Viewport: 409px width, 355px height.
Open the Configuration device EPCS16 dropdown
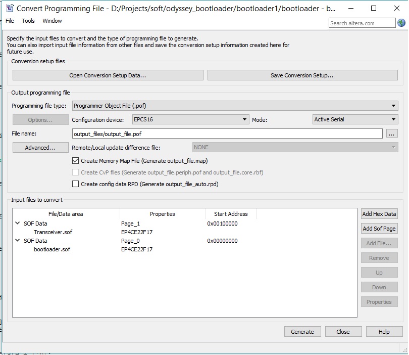(x=190, y=119)
